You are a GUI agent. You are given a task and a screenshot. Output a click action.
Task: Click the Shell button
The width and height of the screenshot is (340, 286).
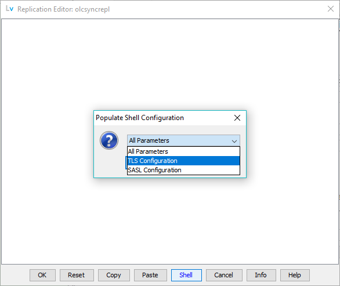tap(186, 275)
